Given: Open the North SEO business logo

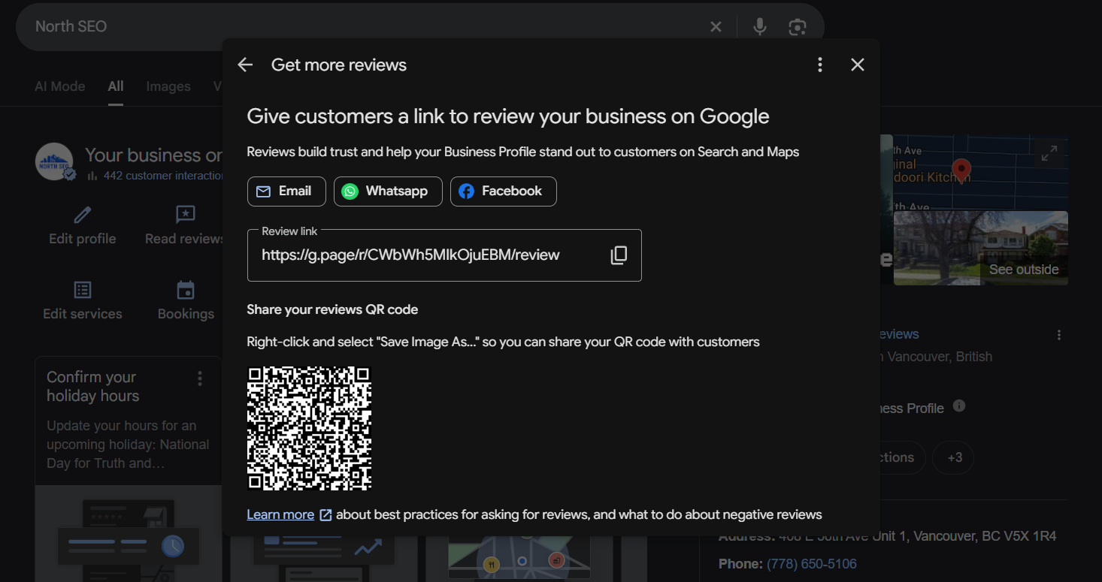Looking at the screenshot, I should click(x=54, y=161).
